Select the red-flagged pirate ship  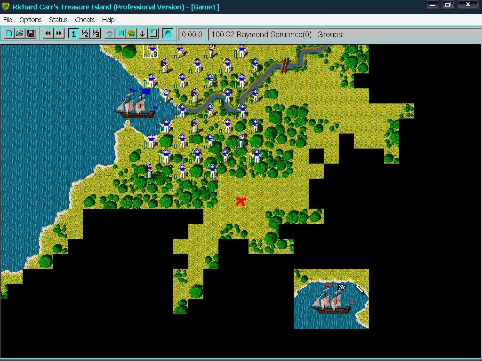(x=331, y=298)
